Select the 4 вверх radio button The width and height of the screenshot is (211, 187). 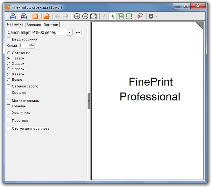pos(9,69)
